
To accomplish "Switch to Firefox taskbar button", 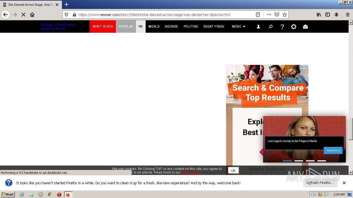I will tap(68, 194).
